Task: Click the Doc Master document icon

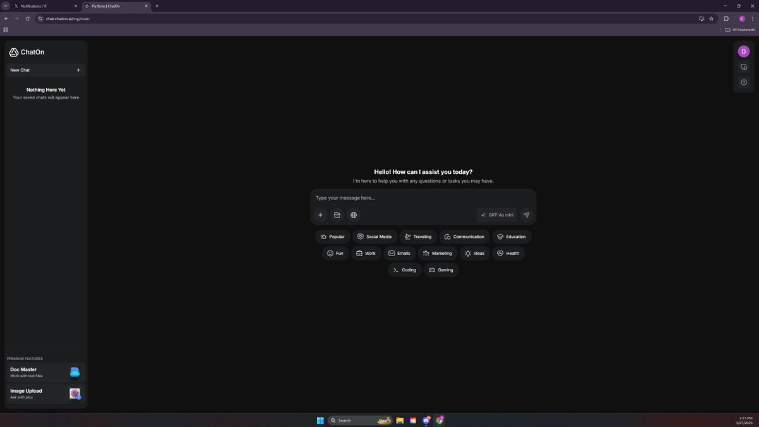Action: pyautogui.click(x=75, y=372)
